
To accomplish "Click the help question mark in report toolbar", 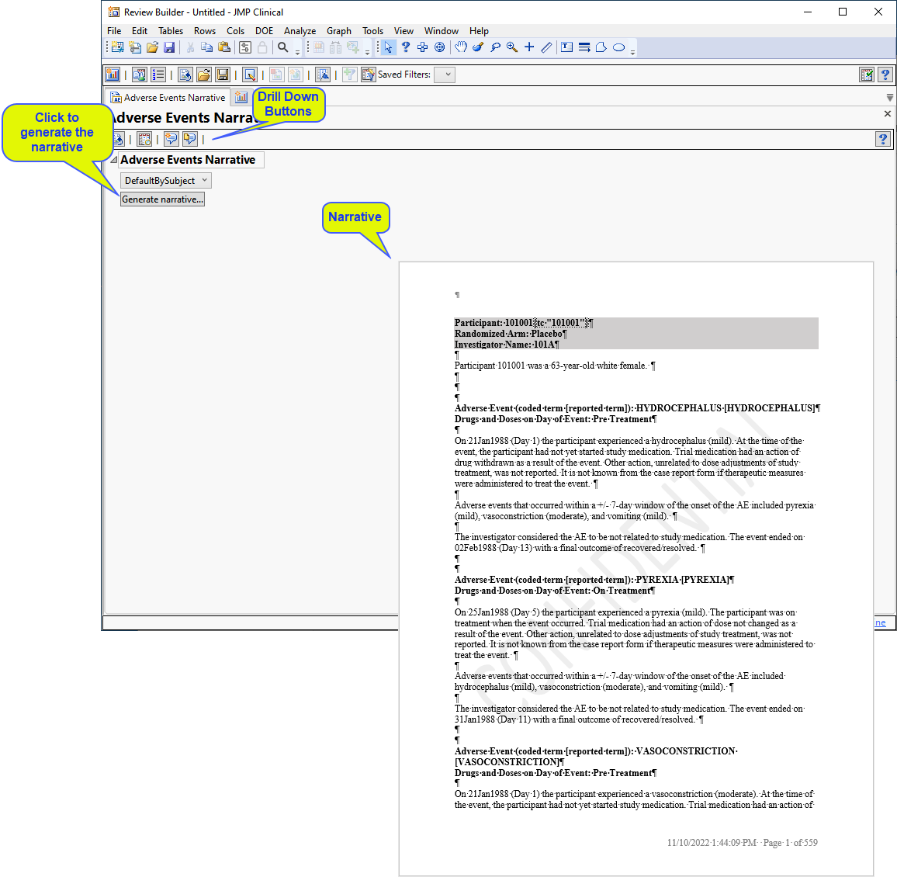I will point(883,139).
